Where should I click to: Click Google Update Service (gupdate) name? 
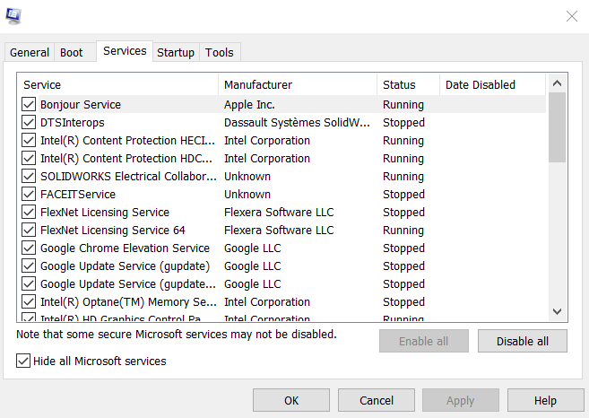(x=126, y=266)
